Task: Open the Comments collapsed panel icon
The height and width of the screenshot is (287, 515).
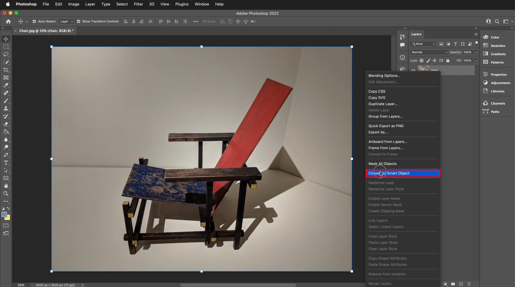Action: 402,45
